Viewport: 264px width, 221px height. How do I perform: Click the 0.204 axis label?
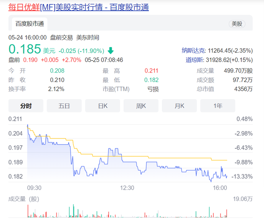[x=15, y=134]
